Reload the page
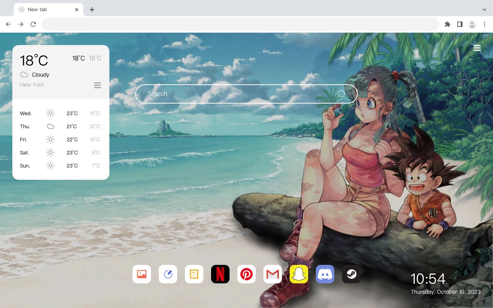493x308 pixels. 33,24
